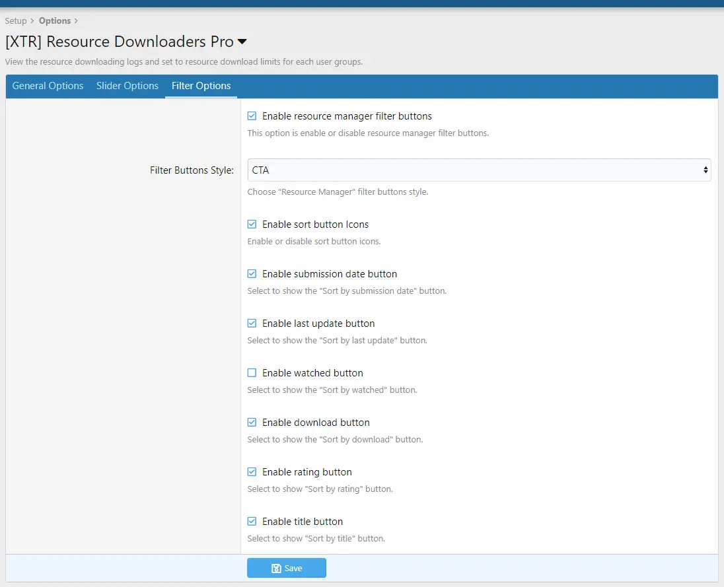Viewport: 724px width, 587px height.
Task: Click 'Enable or disable sort button icons' description
Action: click(x=314, y=242)
